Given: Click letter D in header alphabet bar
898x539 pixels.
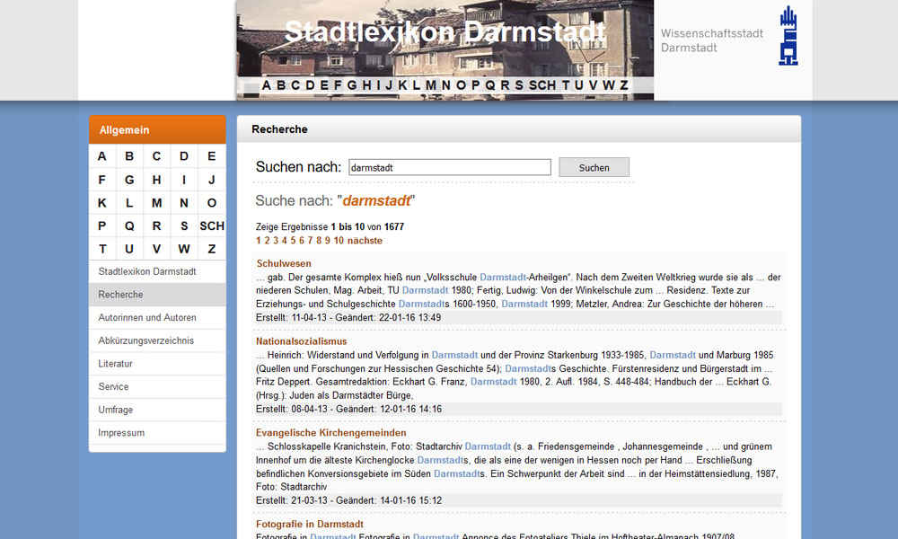Looking at the screenshot, I should coord(310,85).
